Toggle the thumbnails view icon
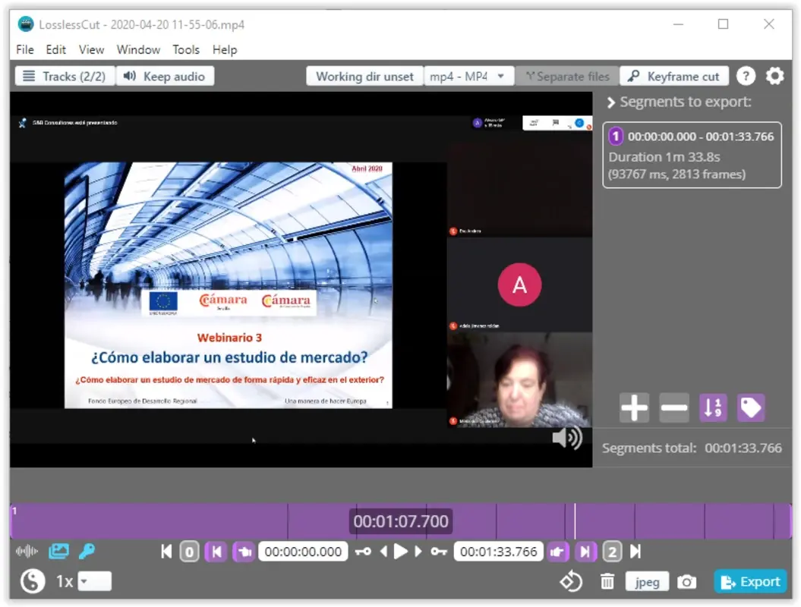801x607 pixels. [58, 552]
